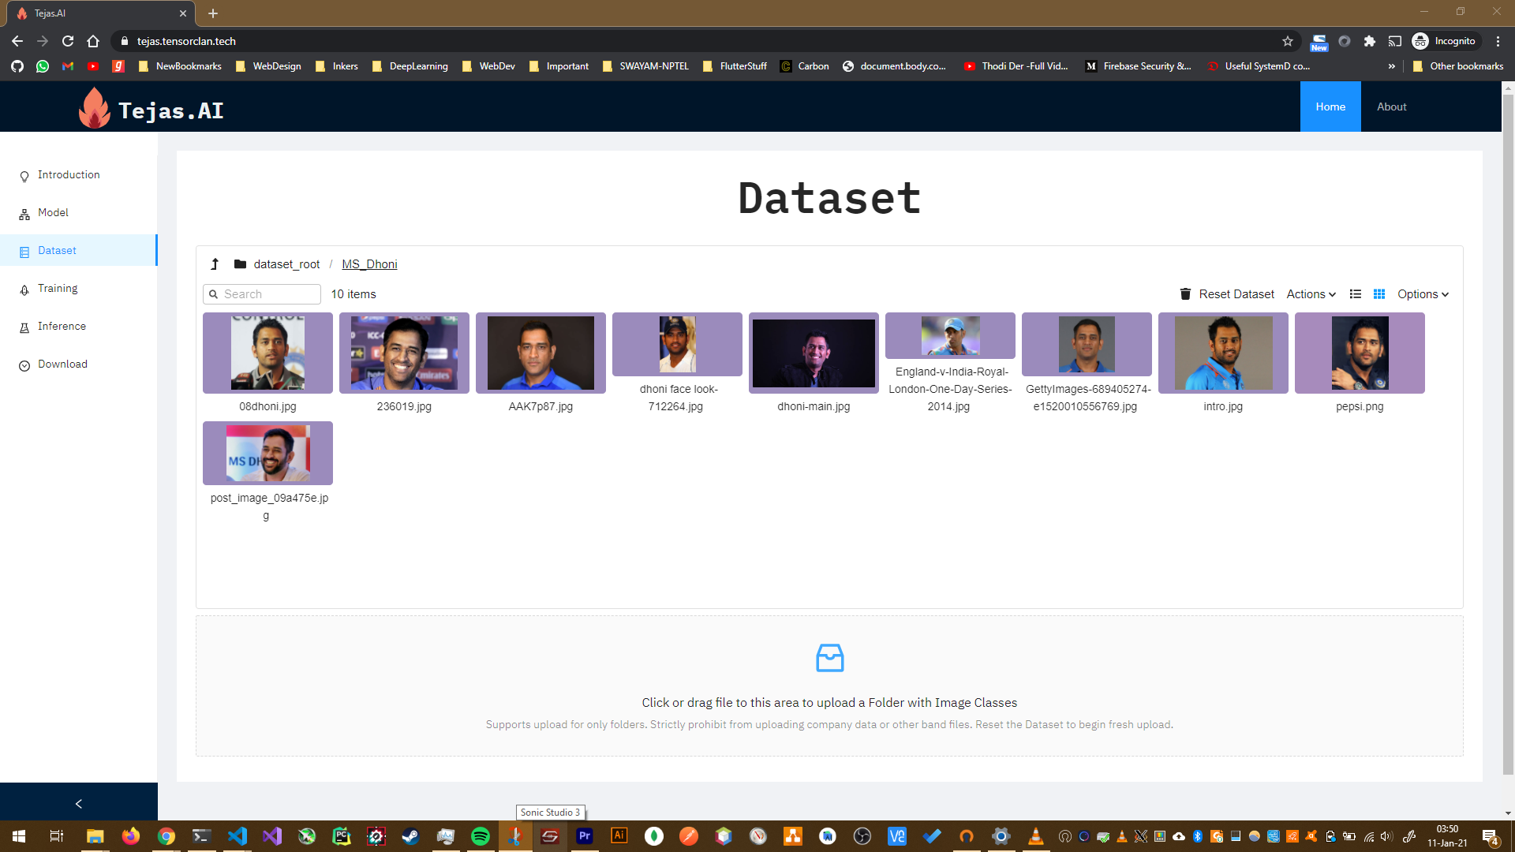Select the pepsi.png thumbnail
The height and width of the screenshot is (852, 1515).
point(1360,353)
